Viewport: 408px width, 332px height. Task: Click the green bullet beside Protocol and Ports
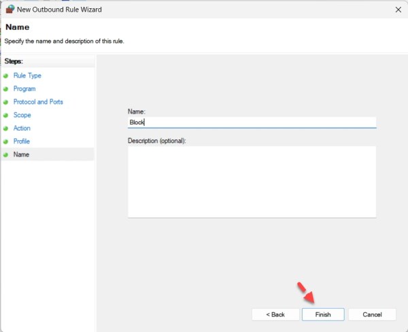(x=5, y=102)
